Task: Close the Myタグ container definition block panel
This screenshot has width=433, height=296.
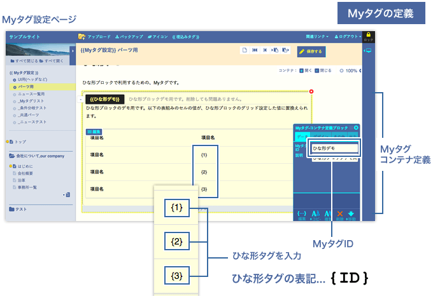Action: tap(356, 128)
